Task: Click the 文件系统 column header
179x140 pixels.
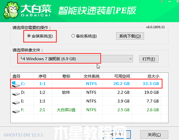Action: tap(92, 76)
